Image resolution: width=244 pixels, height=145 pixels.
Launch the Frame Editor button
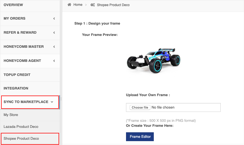[140, 137]
